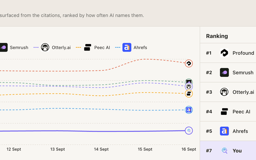Click the Peec AI endpoint marker on the chart

point(189,94)
